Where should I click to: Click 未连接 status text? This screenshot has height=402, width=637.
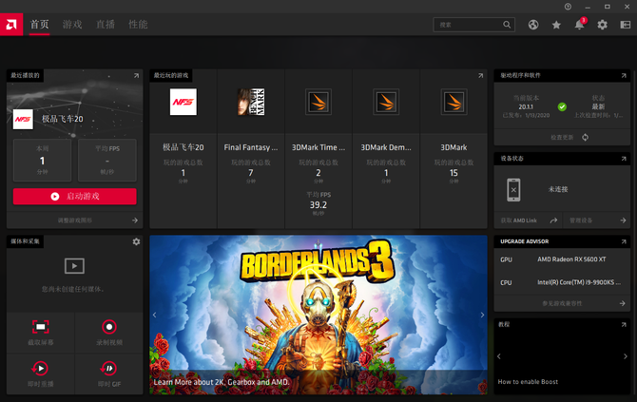558,189
